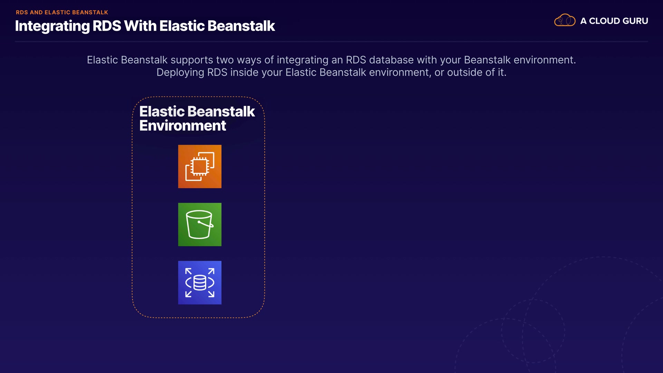Click the A CLOUD GURU brand text
The width and height of the screenshot is (663, 373).
coord(614,21)
